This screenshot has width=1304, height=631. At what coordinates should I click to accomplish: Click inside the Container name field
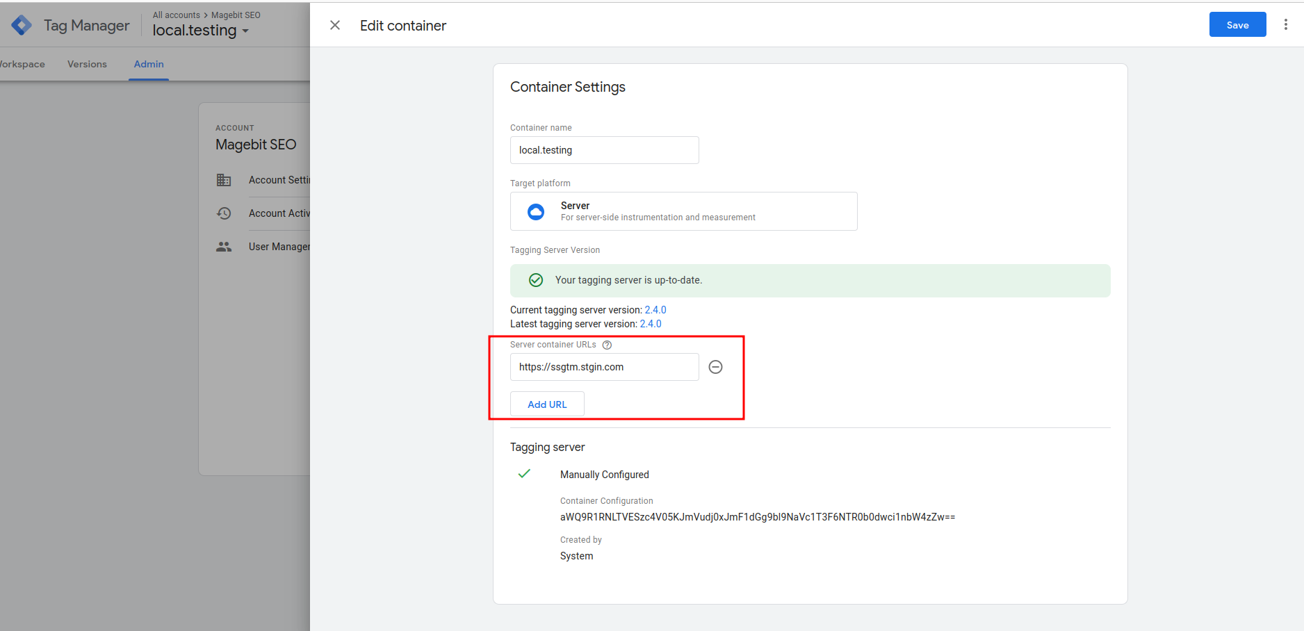click(x=604, y=150)
